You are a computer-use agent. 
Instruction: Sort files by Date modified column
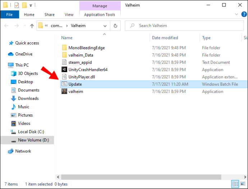165,38
